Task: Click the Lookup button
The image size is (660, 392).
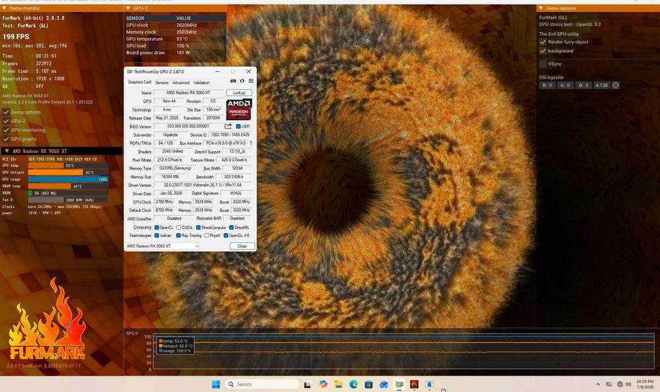Action: coord(239,92)
